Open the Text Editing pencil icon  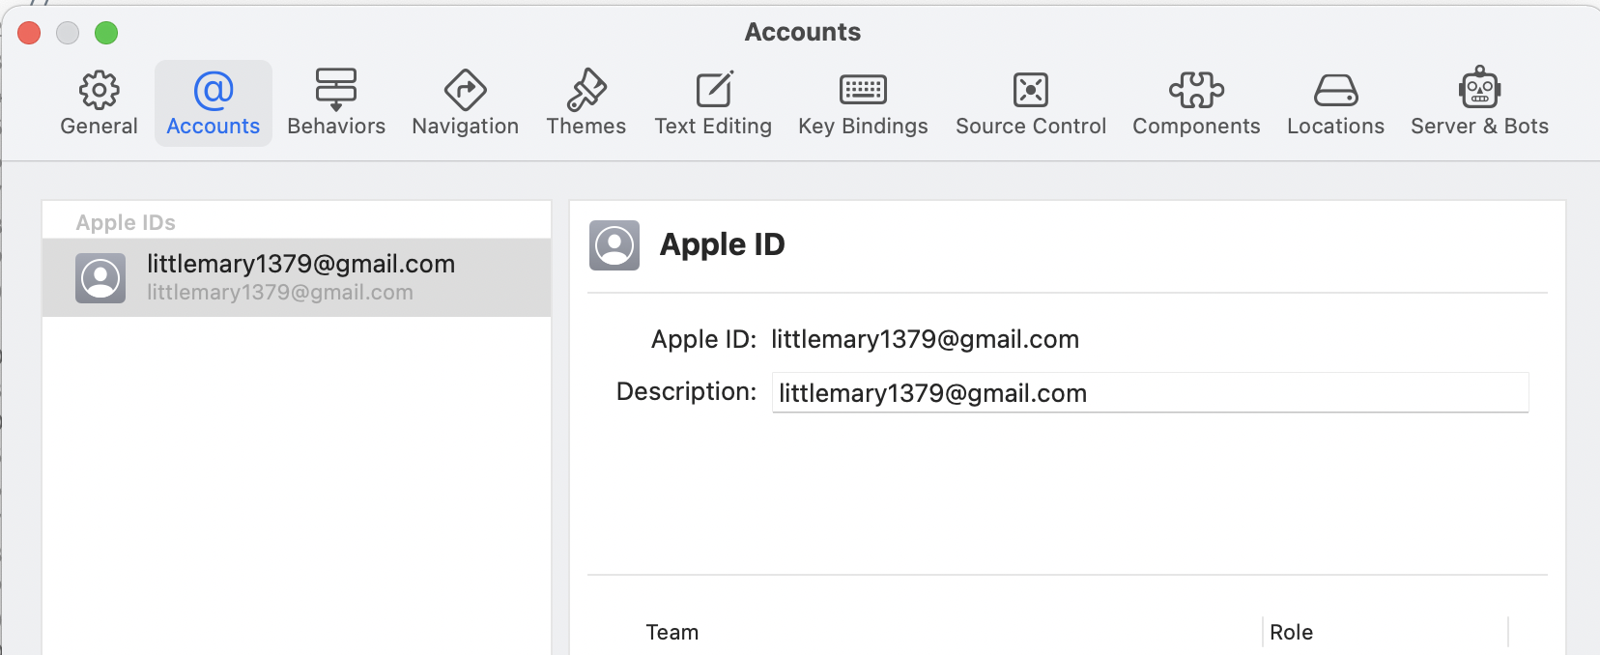click(x=714, y=90)
